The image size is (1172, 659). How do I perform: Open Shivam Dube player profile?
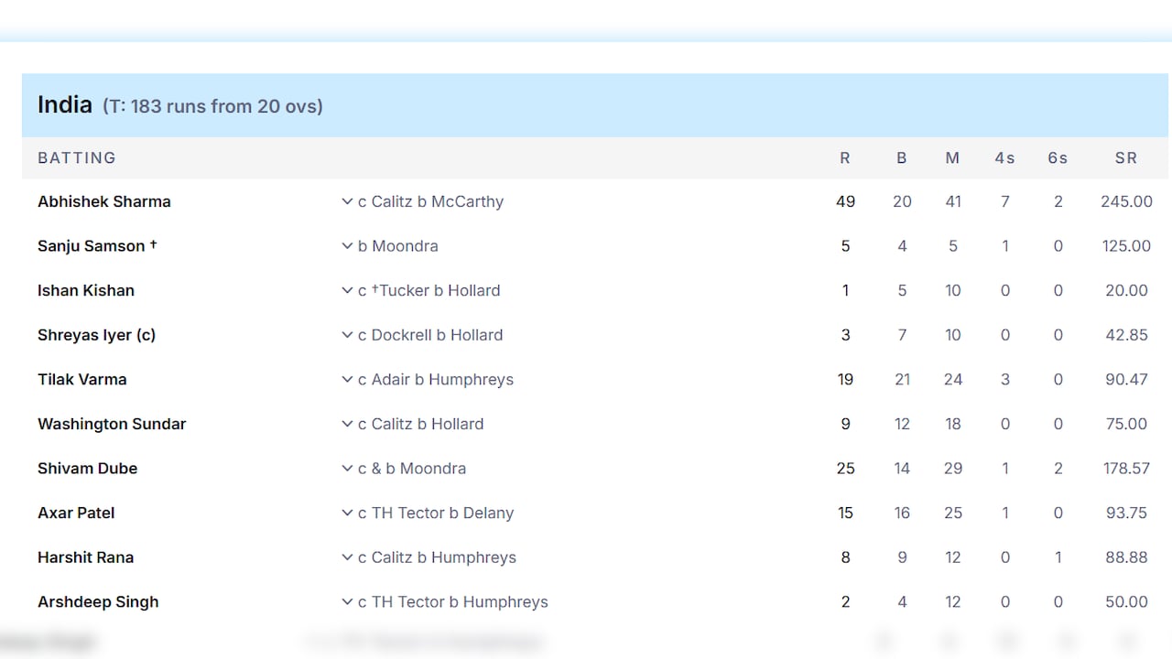tap(88, 469)
